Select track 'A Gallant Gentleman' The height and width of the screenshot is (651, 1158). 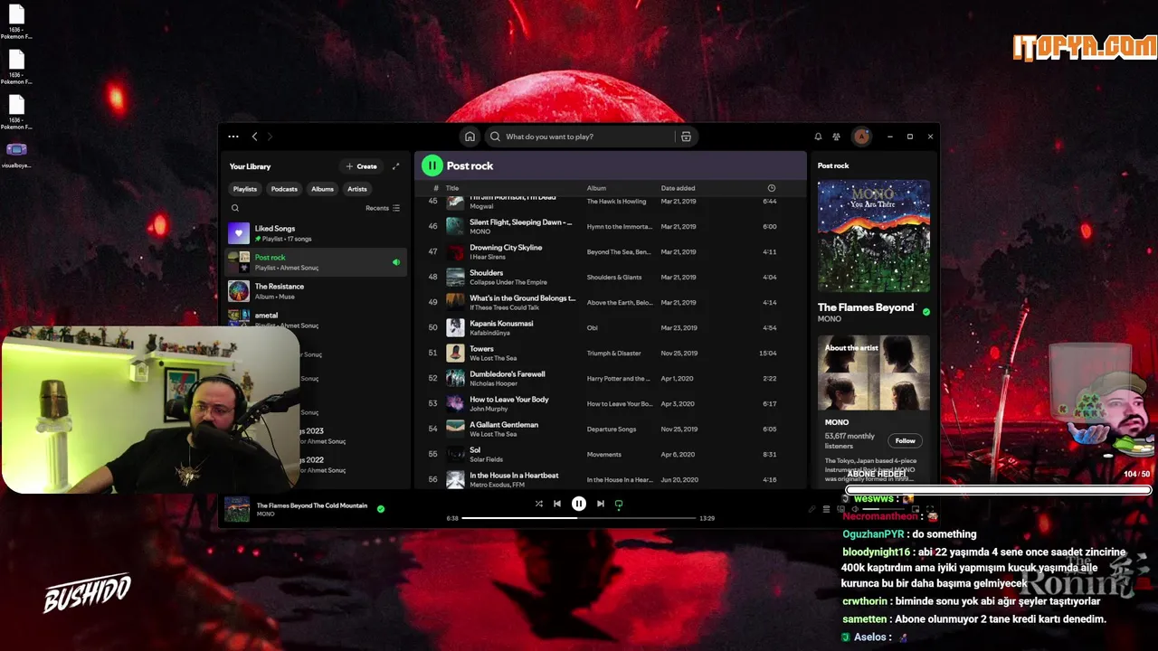[611, 429]
